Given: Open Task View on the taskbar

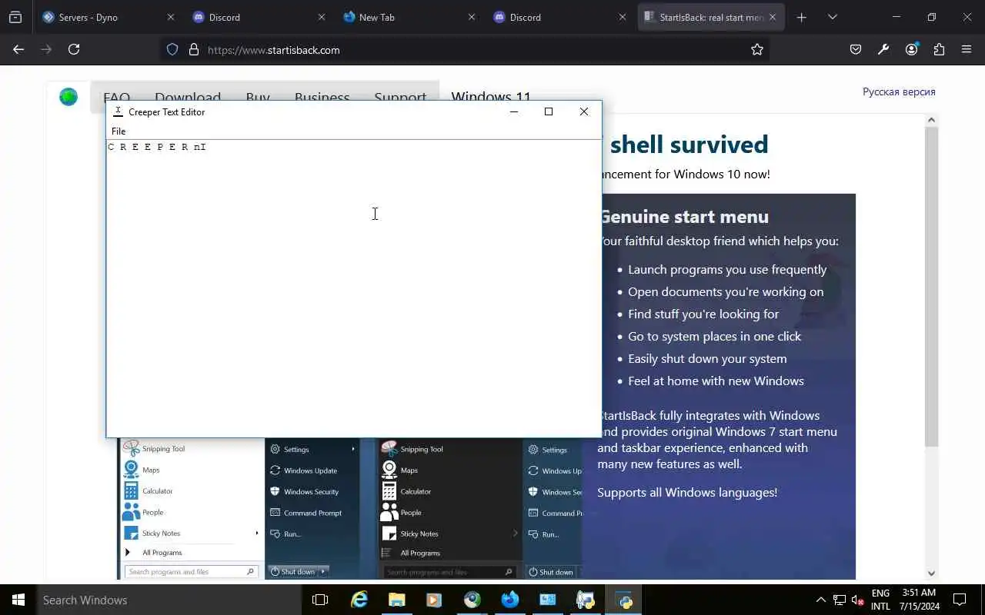Looking at the screenshot, I should (x=320, y=600).
